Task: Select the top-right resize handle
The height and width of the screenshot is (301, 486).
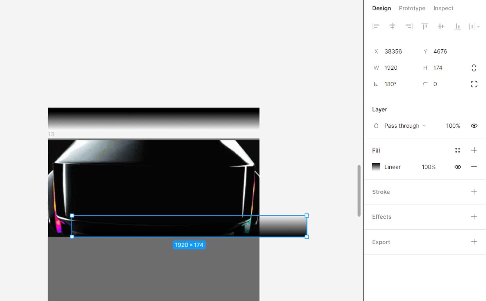Action: pos(307,215)
